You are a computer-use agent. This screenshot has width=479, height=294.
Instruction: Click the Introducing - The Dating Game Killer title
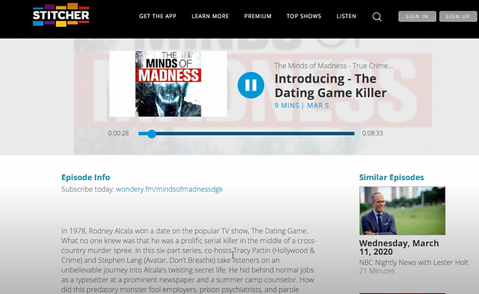[331, 86]
